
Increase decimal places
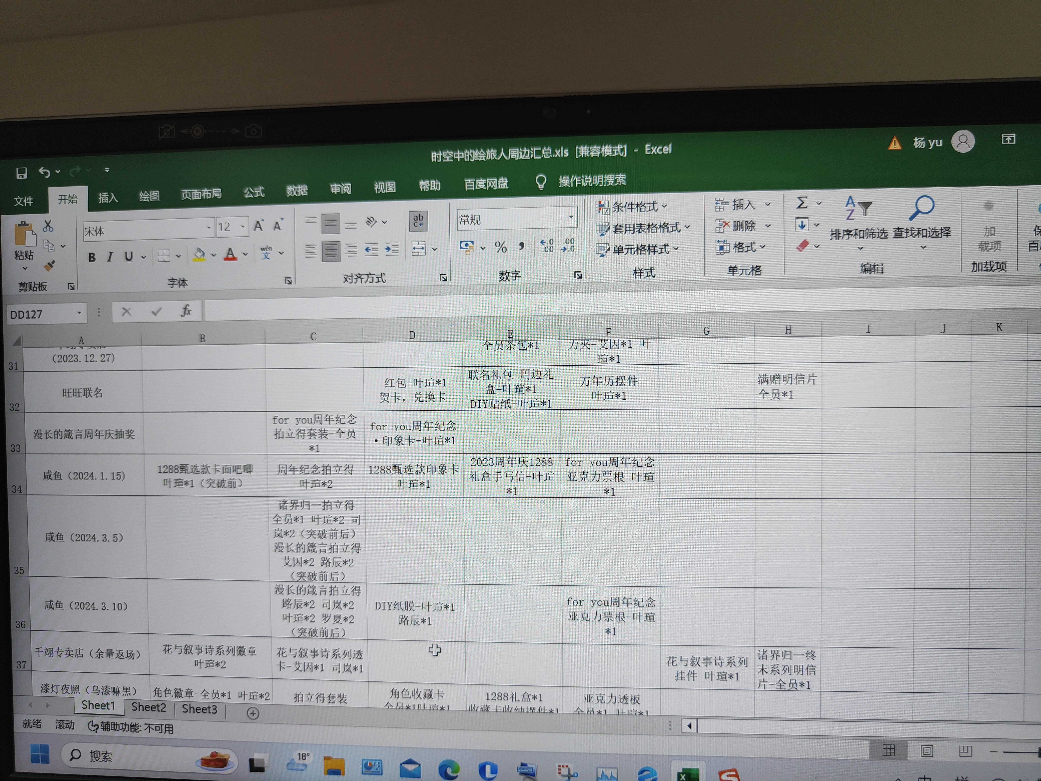pos(547,246)
